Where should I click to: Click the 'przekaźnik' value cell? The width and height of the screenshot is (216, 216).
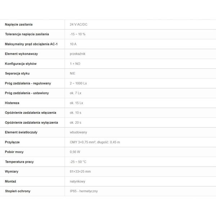(x=77, y=54)
